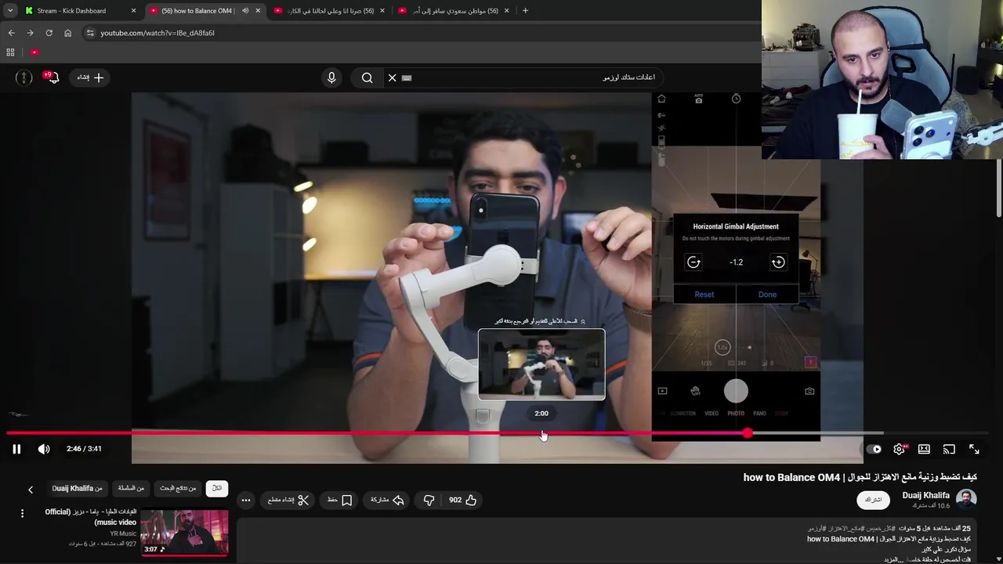The image size is (1003, 564).
Task: Cast the video to a TV
Action: pyautogui.click(x=949, y=449)
